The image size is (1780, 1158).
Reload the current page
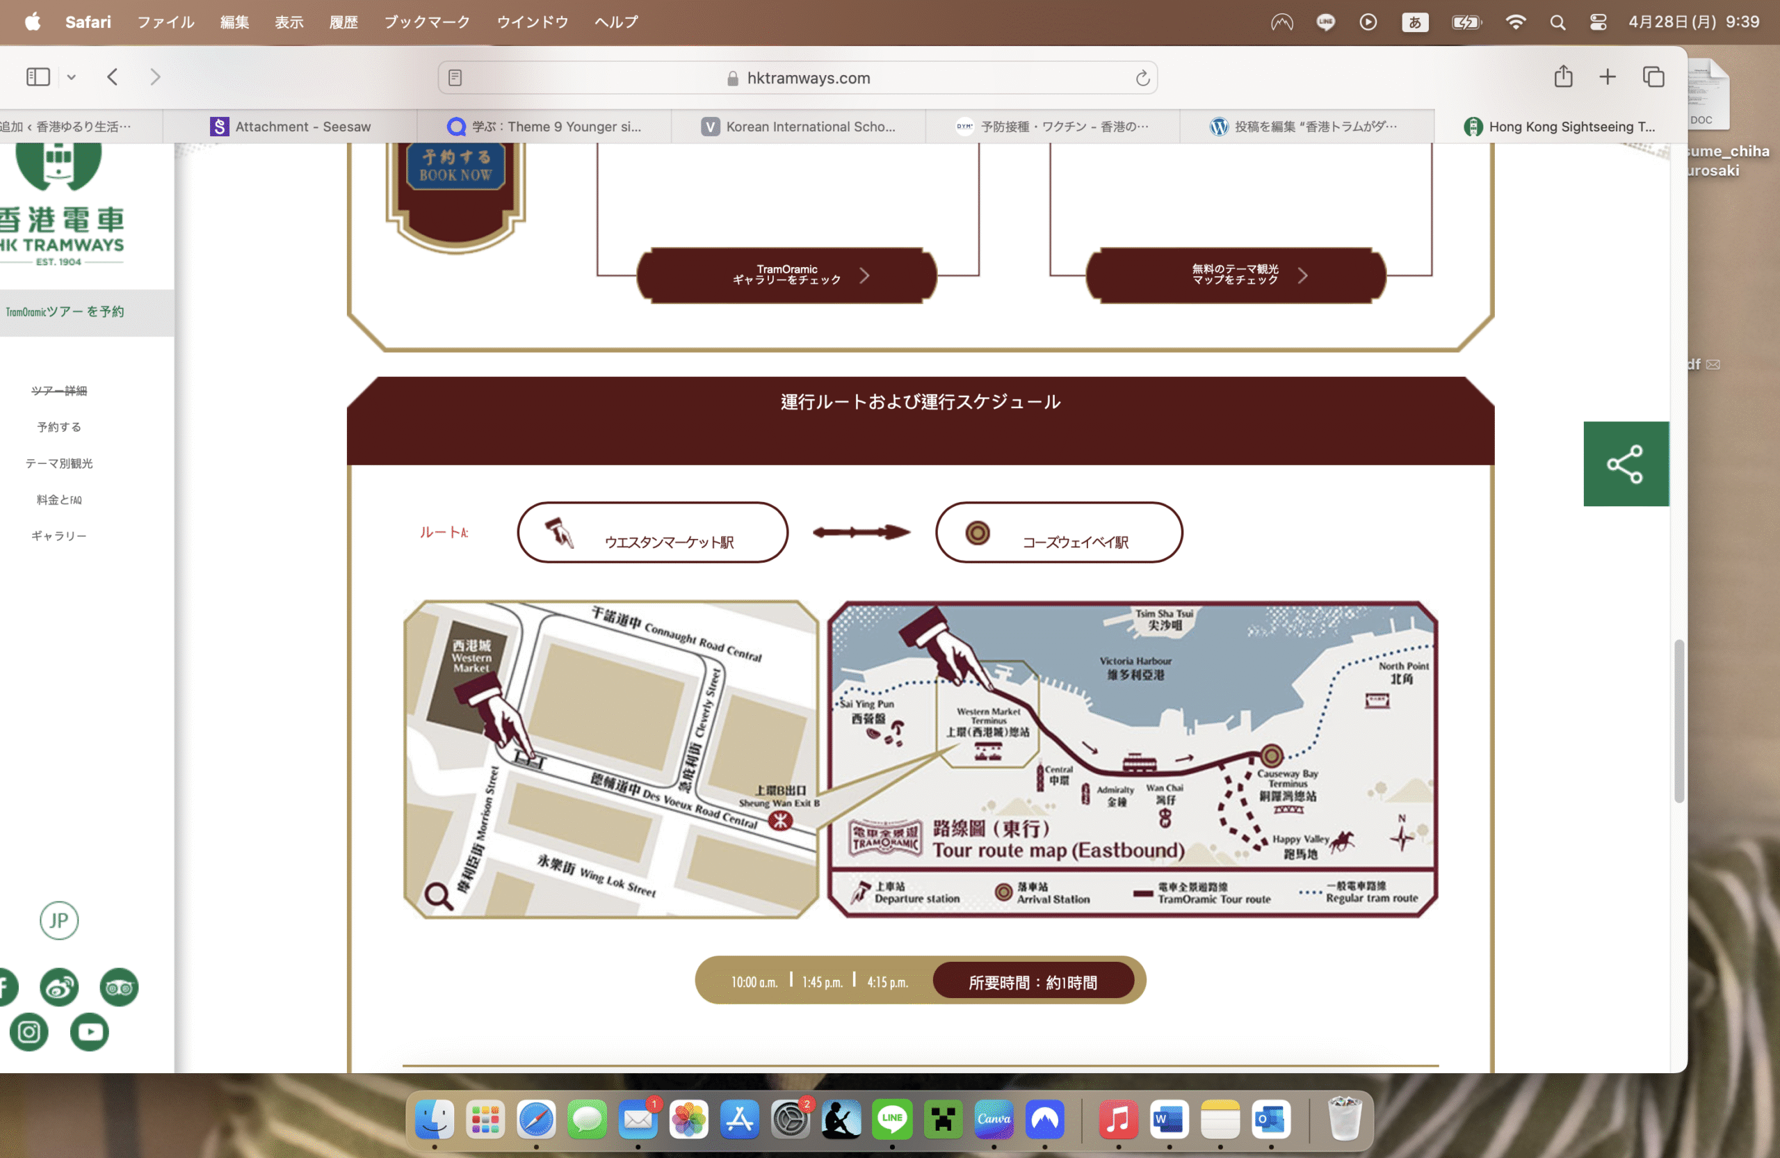1142,78
